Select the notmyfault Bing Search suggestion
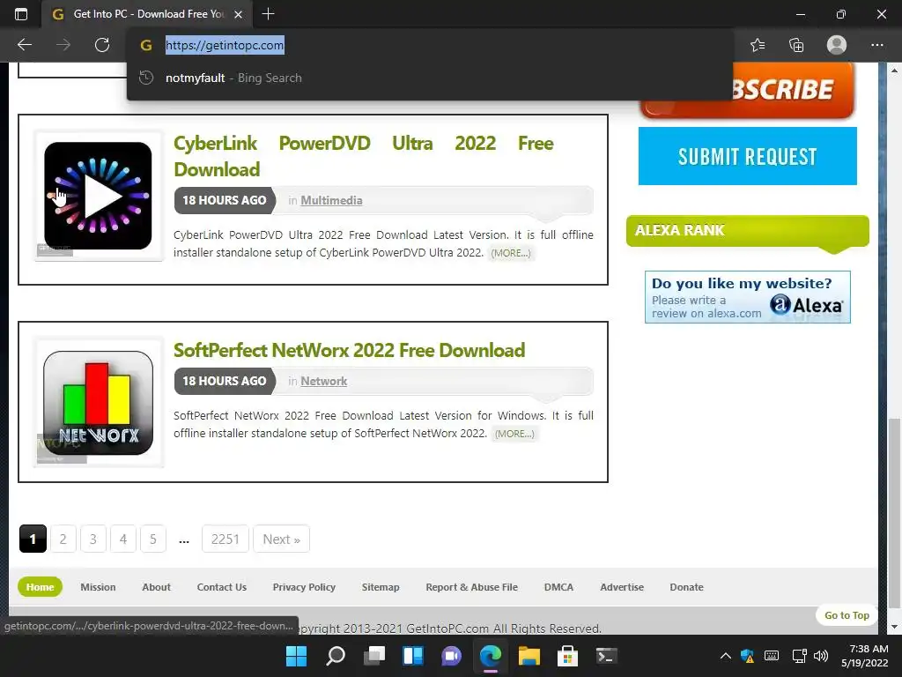902x677 pixels. [429, 78]
